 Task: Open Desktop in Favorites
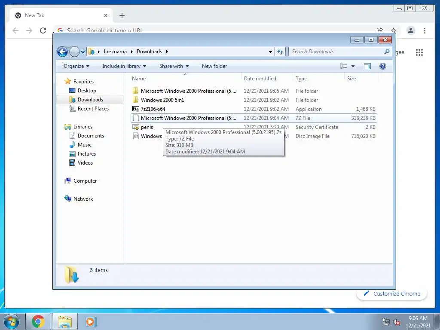click(x=87, y=91)
